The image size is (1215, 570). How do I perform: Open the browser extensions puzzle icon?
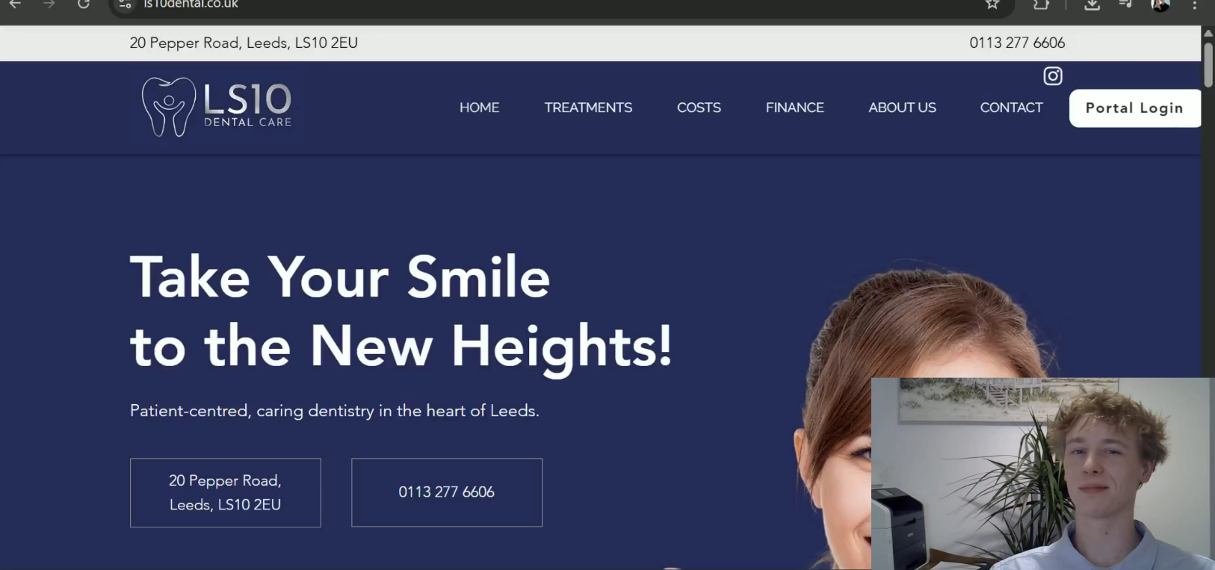1041,4
